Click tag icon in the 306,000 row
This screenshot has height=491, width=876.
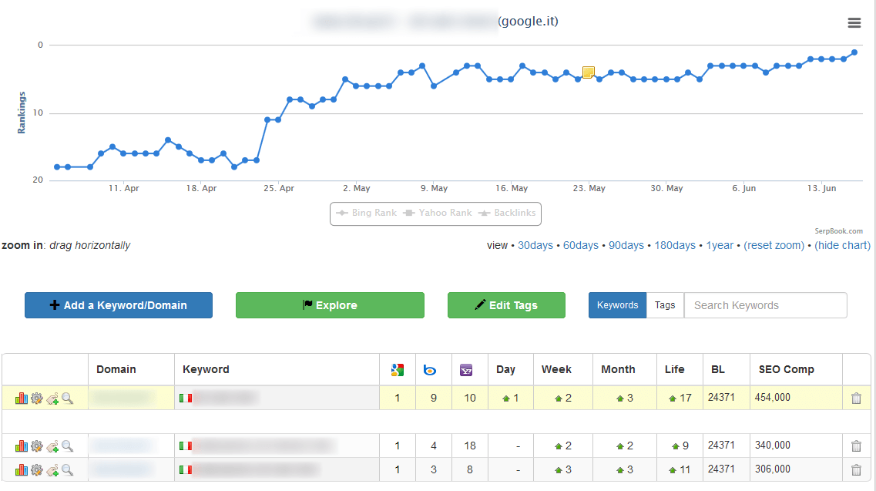(52, 470)
